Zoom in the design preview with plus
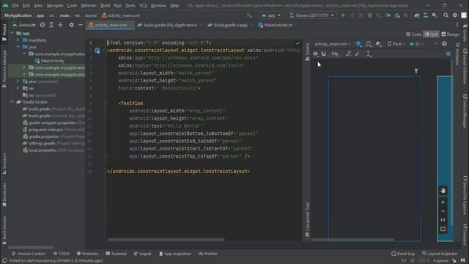This screenshot has height=264, width=469. [x=443, y=202]
